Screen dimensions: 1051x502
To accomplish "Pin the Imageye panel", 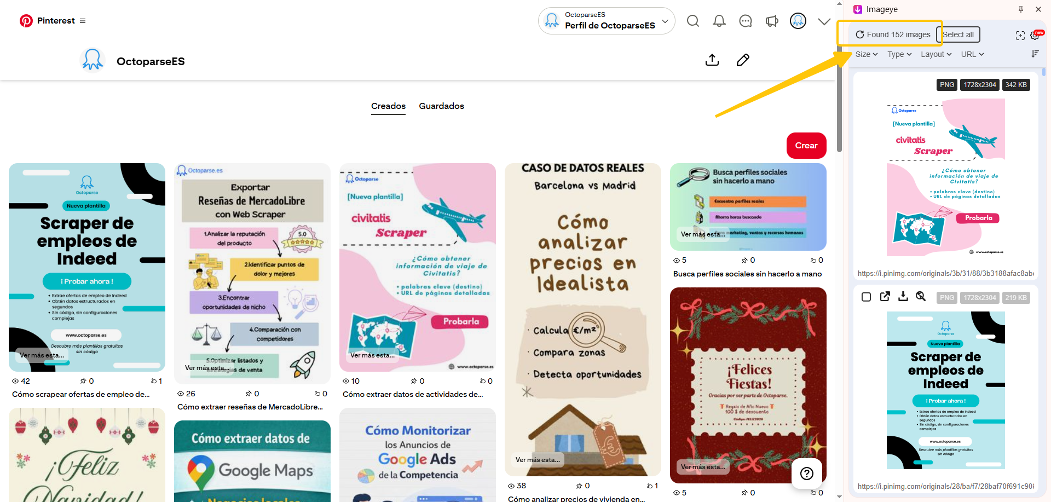I will point(1020,9).
